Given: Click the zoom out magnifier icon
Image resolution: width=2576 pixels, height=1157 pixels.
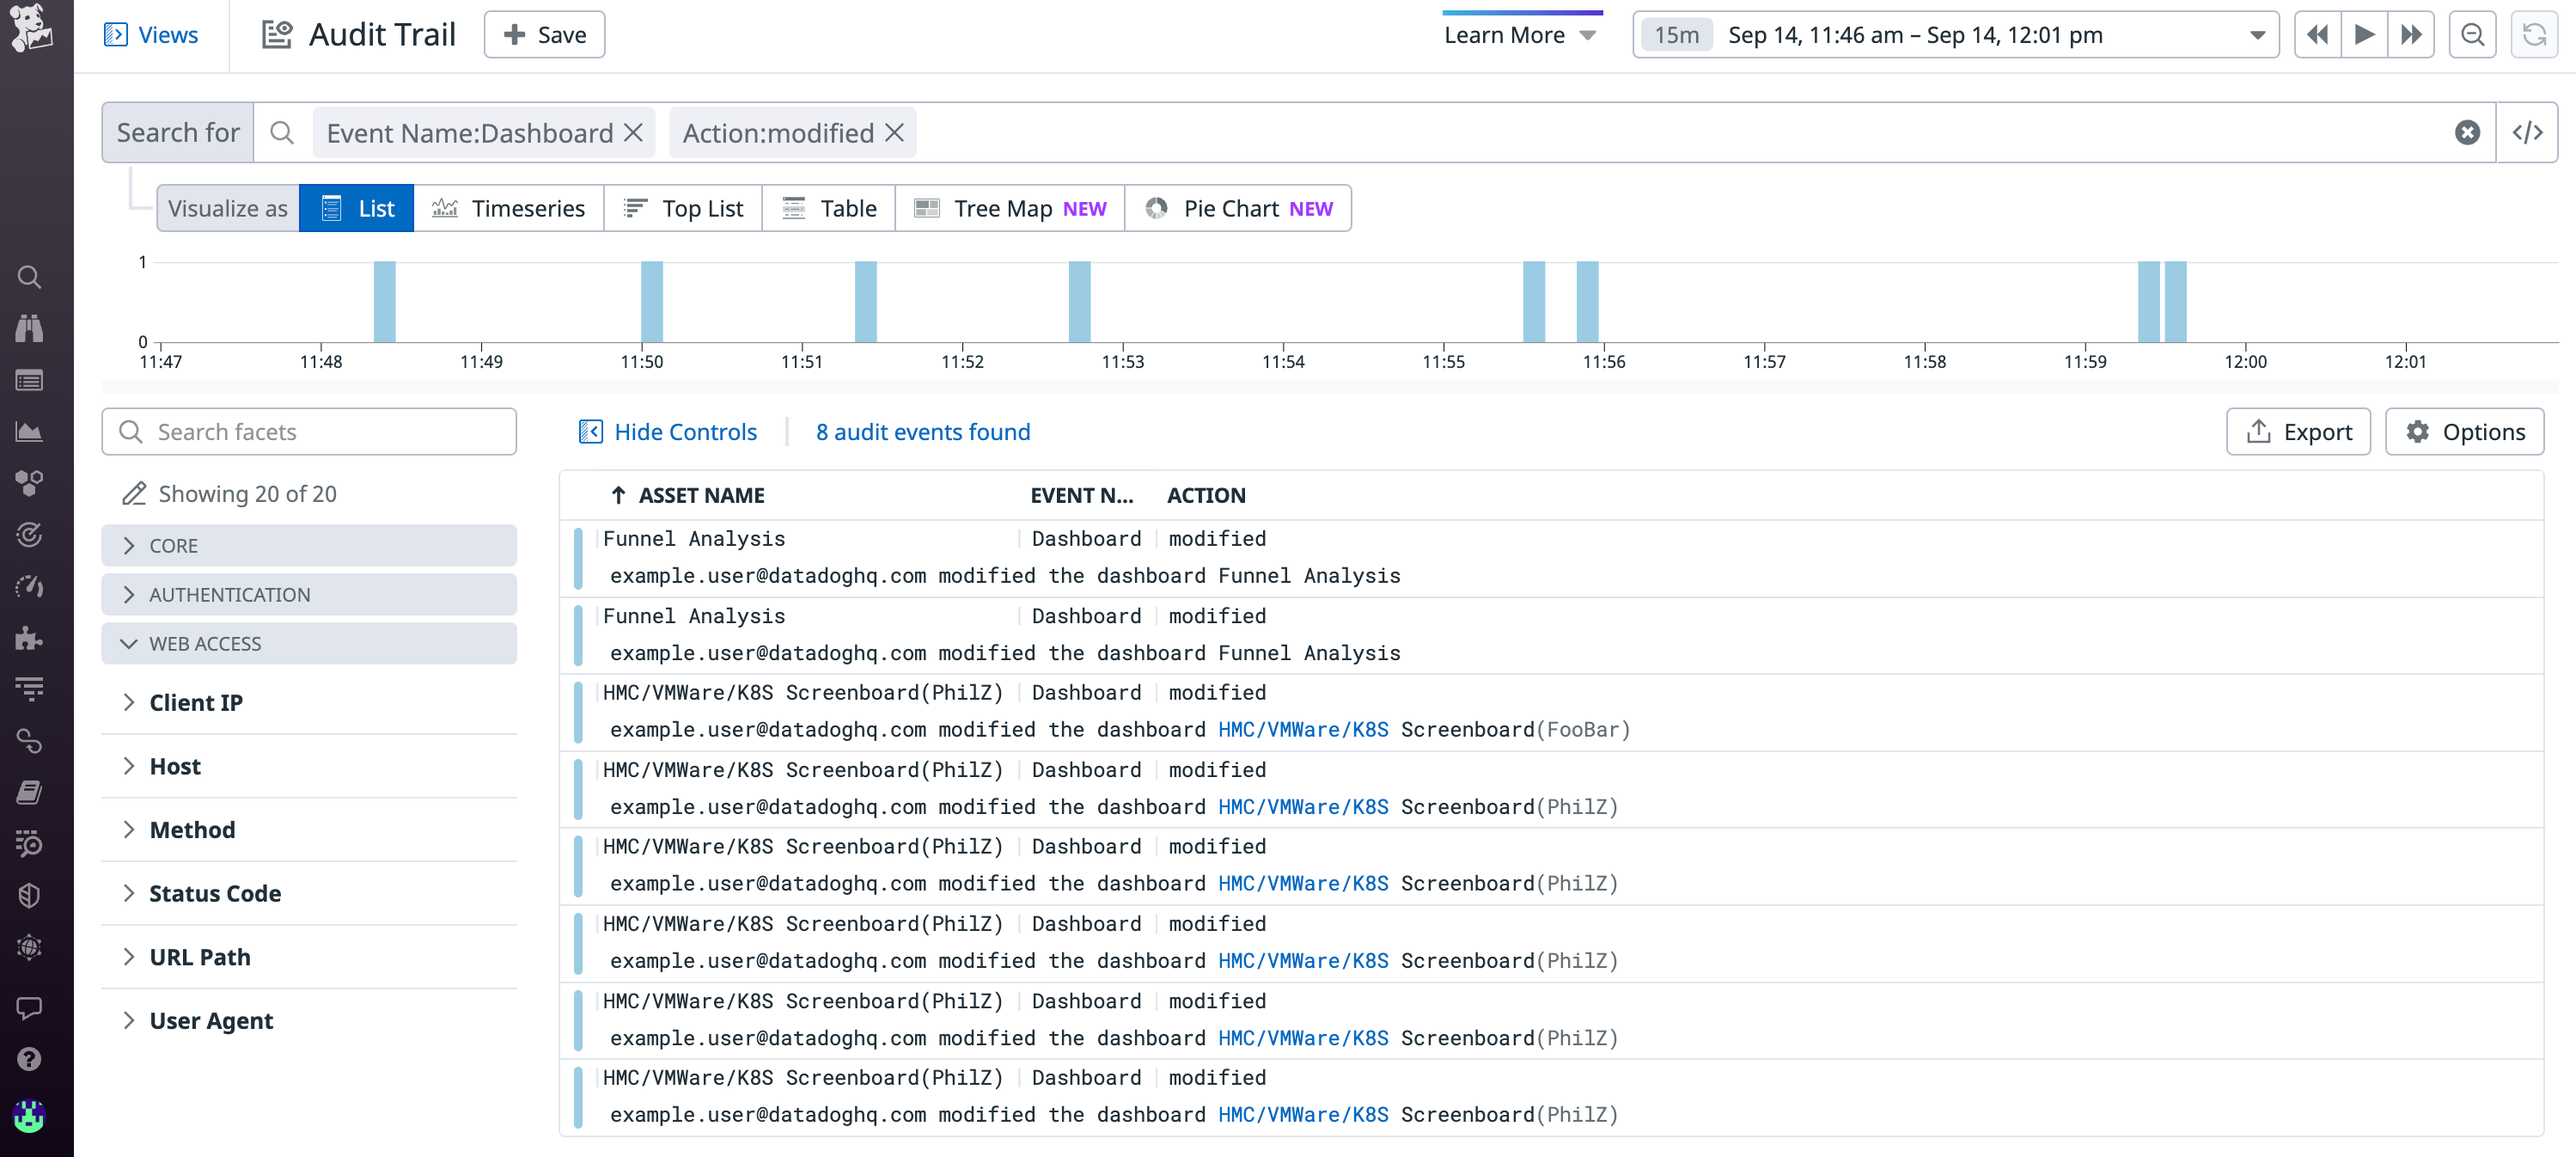Looking at the screenshot, I should click(x=2472, y=35).
